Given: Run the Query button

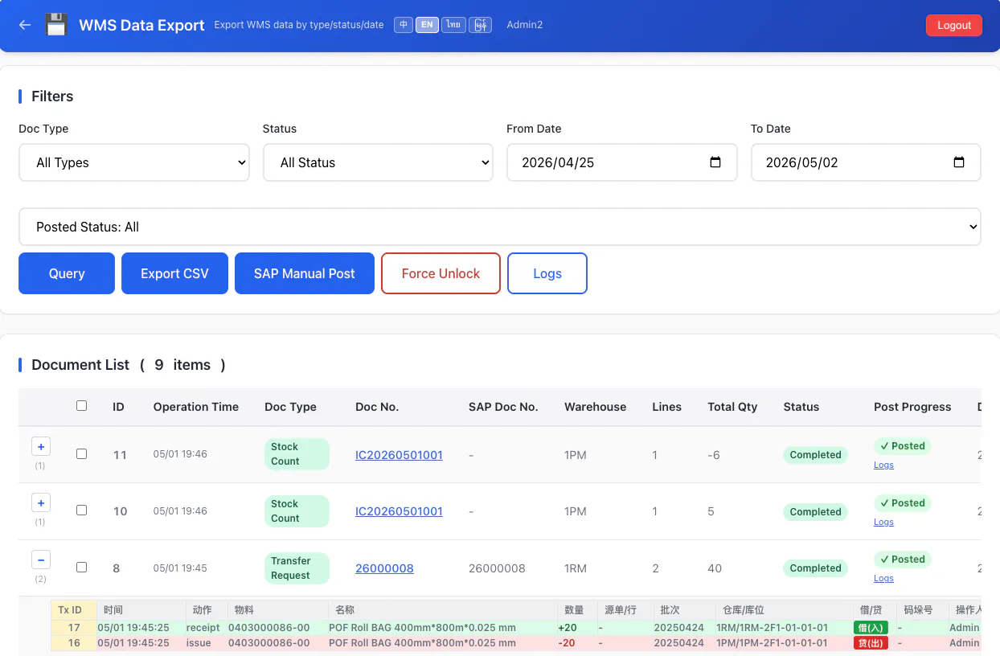Looking at the screenshot, I should [67, 273].
